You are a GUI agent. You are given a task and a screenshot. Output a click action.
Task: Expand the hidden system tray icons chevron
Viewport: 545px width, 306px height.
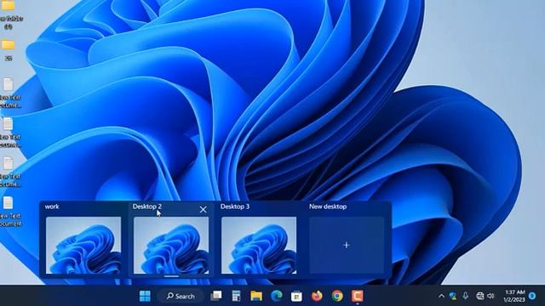pos(441,296)
